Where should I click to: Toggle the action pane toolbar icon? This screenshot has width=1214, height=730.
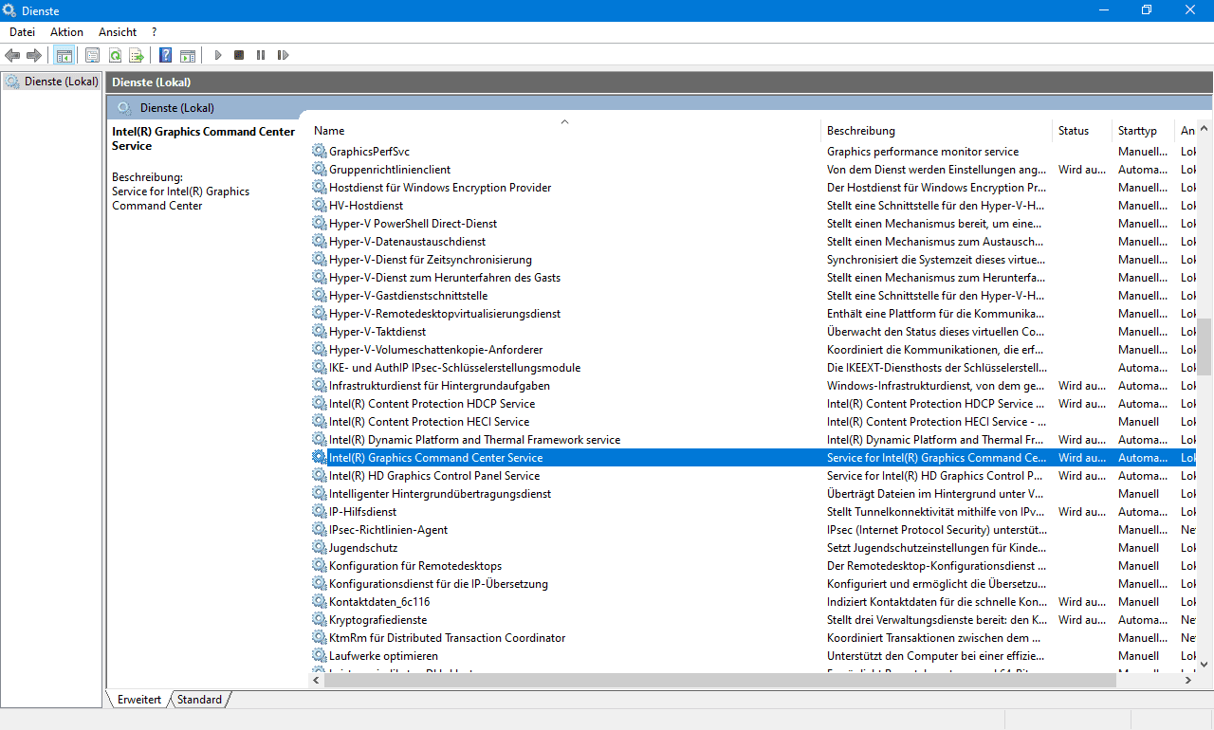188,55
